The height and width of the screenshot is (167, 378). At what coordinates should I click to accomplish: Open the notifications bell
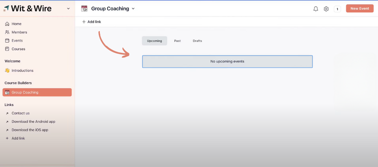coord(316,9)
